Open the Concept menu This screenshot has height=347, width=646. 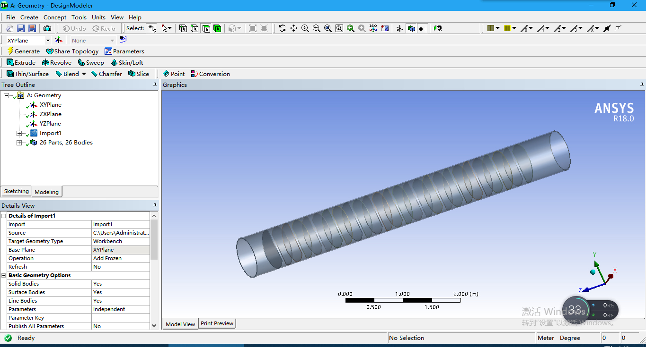[55, 17]
